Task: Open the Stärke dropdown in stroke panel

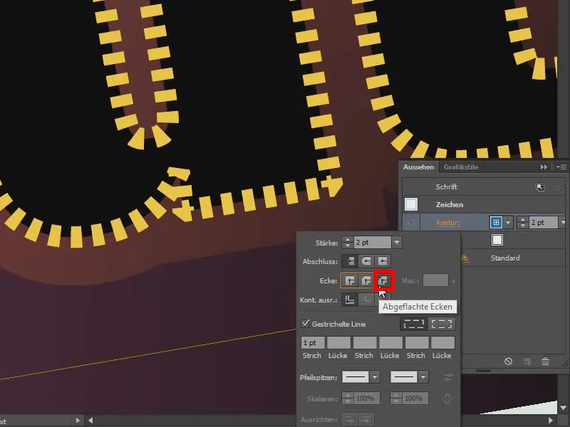Action: click(397, 243)
